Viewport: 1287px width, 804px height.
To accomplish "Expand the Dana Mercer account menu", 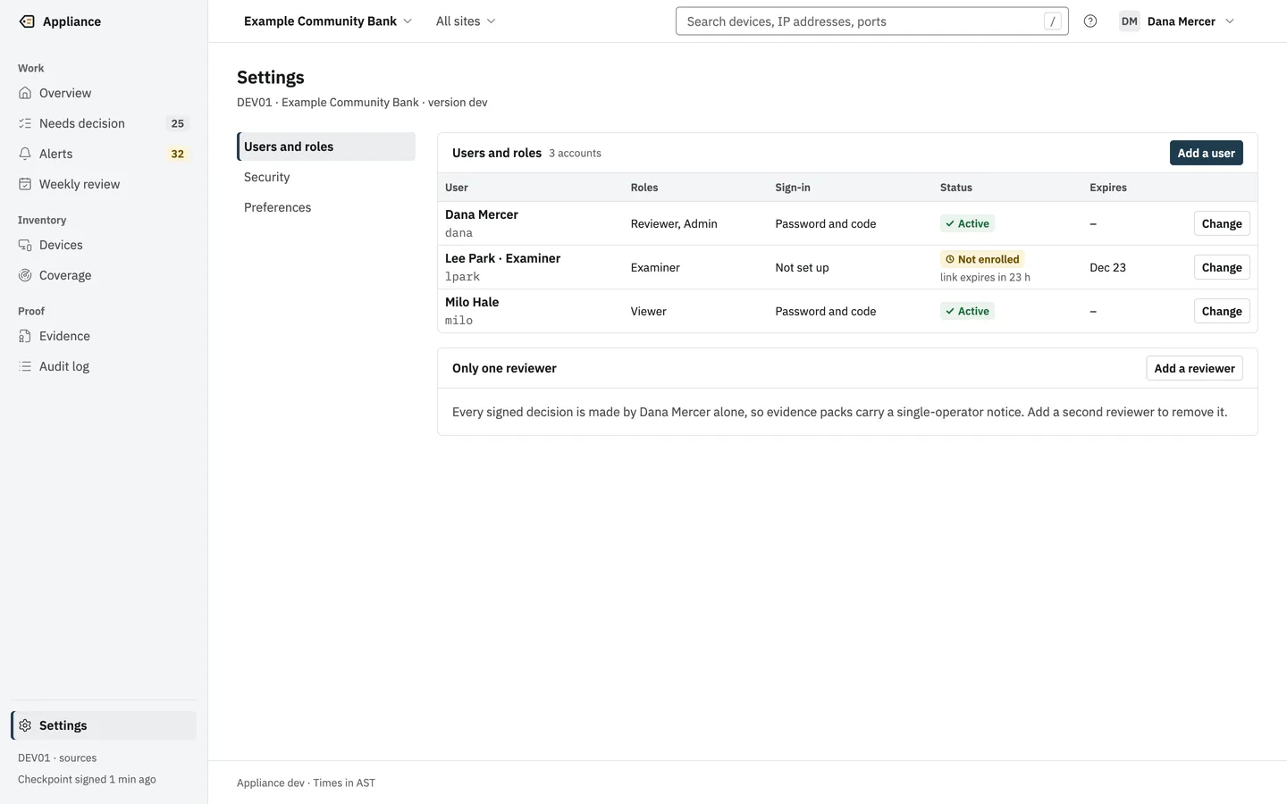I will 1177,21.
